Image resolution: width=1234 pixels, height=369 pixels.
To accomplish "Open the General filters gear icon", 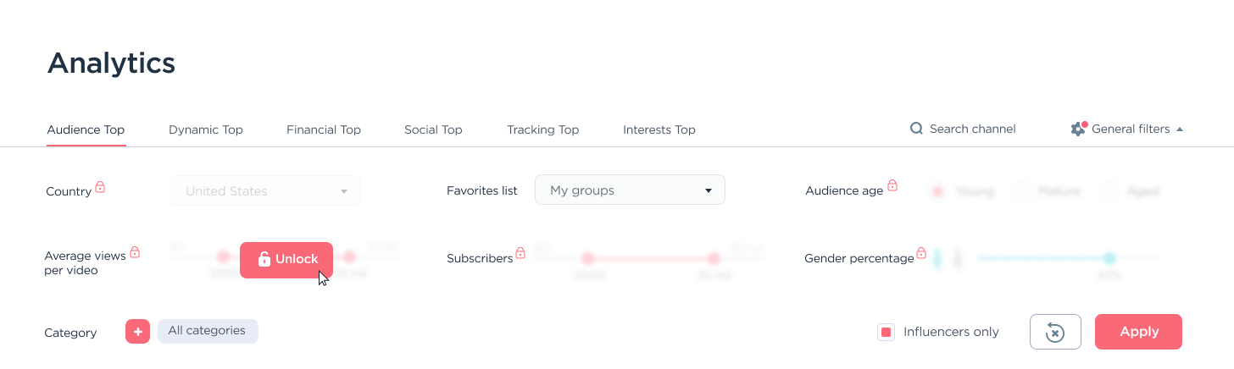I will [1078, 129].
